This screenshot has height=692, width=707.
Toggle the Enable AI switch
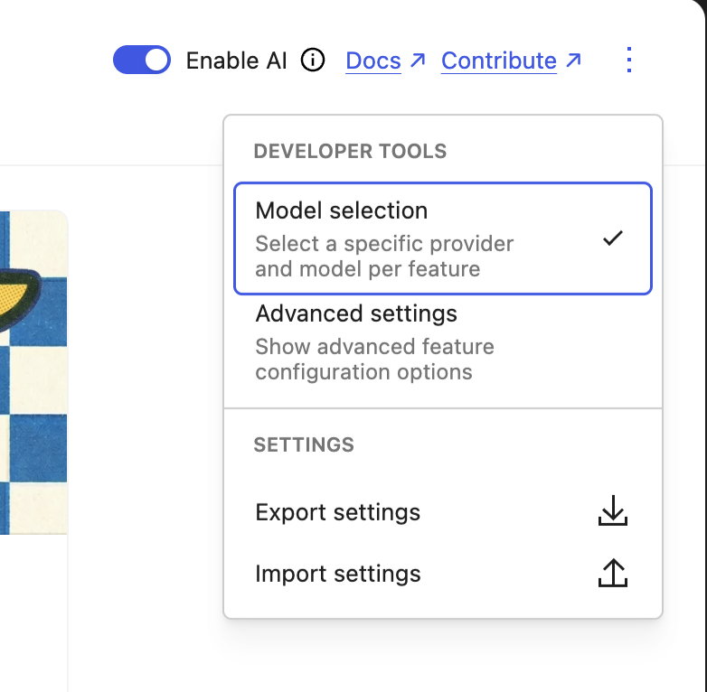(142, 60)
